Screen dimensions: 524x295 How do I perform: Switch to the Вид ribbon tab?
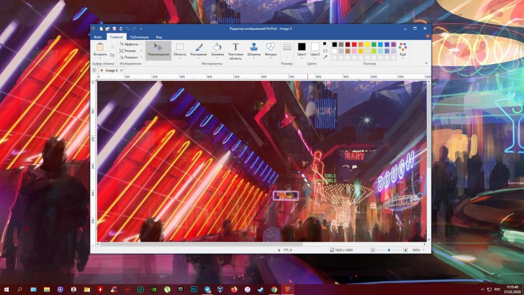pyautogui.click(x=159, y=37)
